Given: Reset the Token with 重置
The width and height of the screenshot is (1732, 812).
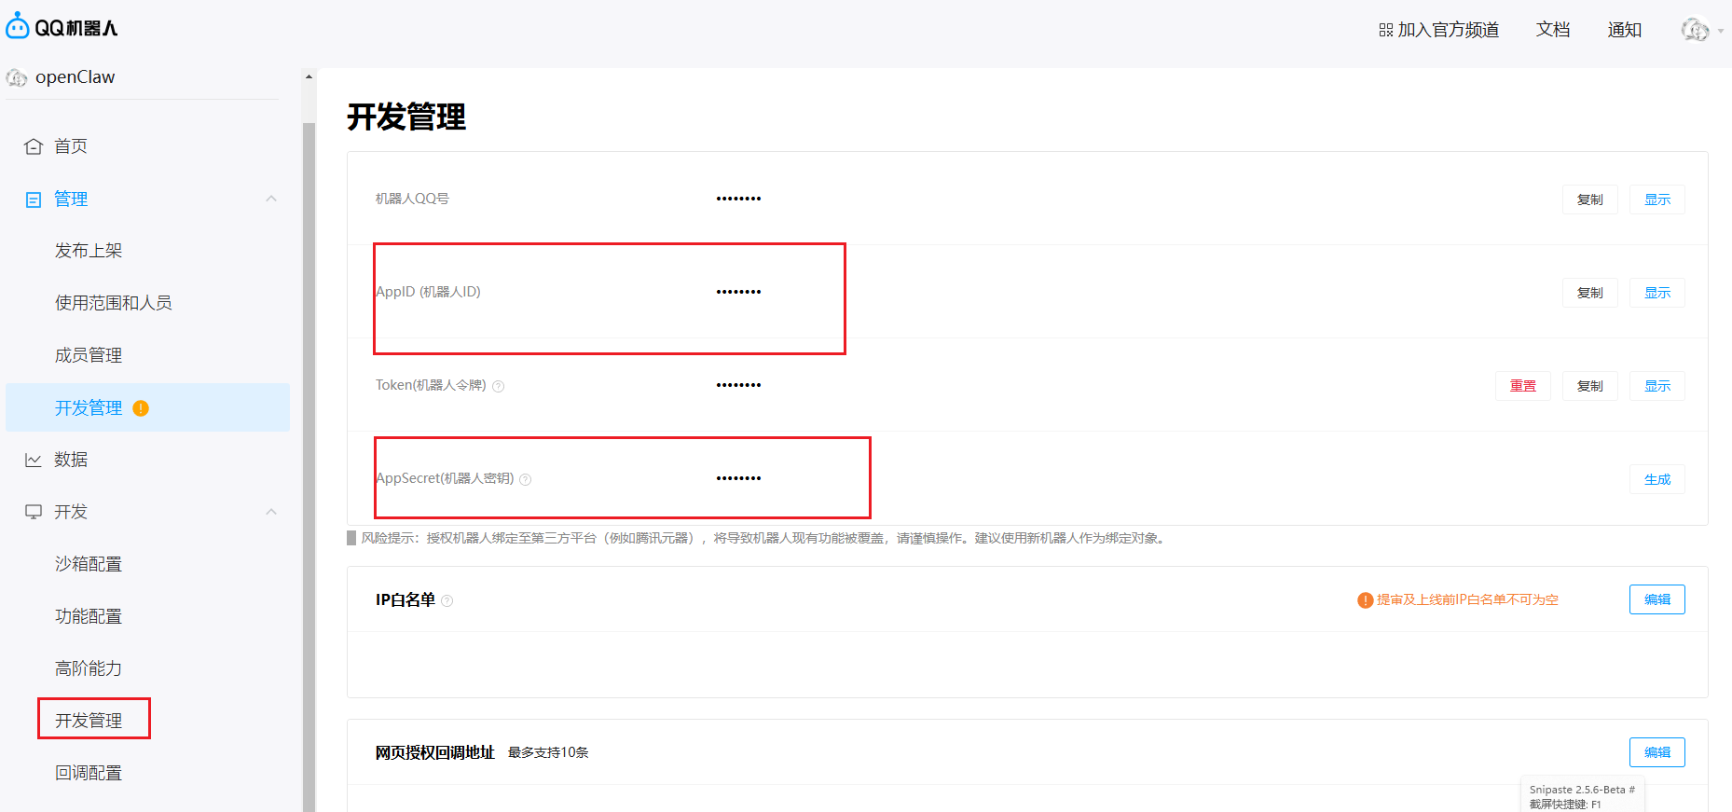Looking at the screenshot, I should (1522, 386).
